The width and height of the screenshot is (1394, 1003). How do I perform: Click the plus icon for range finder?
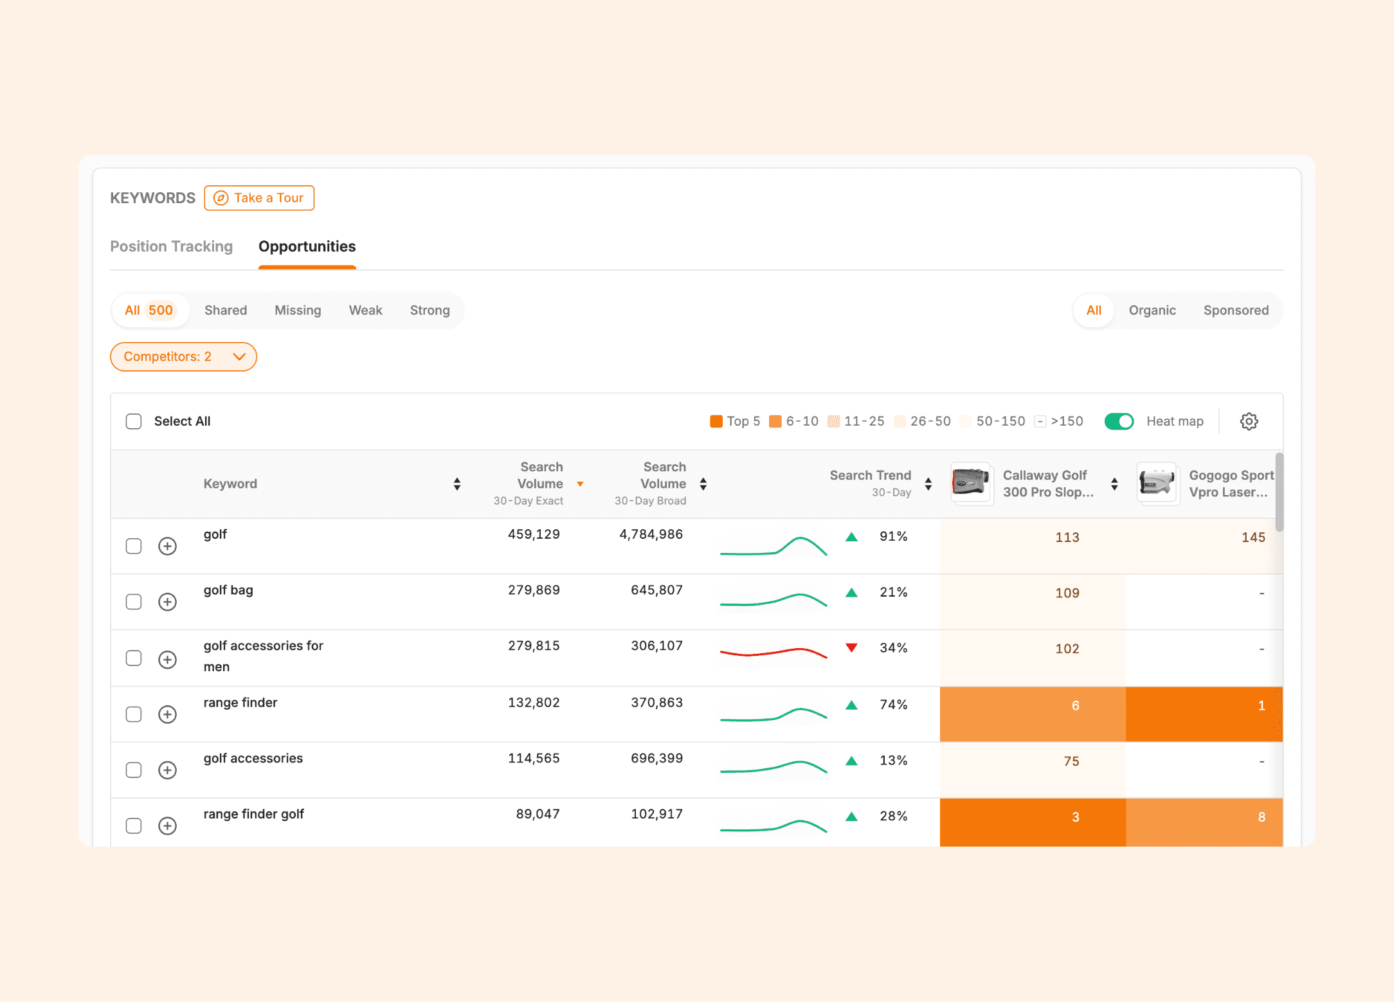pos(167,715)
